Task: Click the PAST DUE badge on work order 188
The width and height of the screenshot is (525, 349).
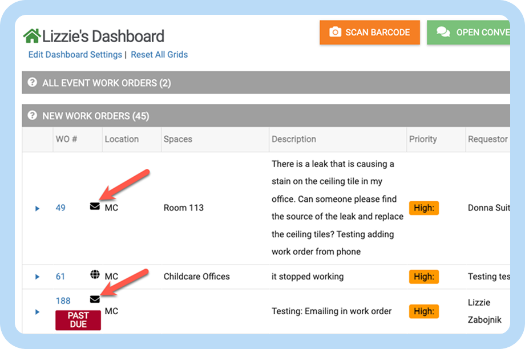Action: point(78,320)
